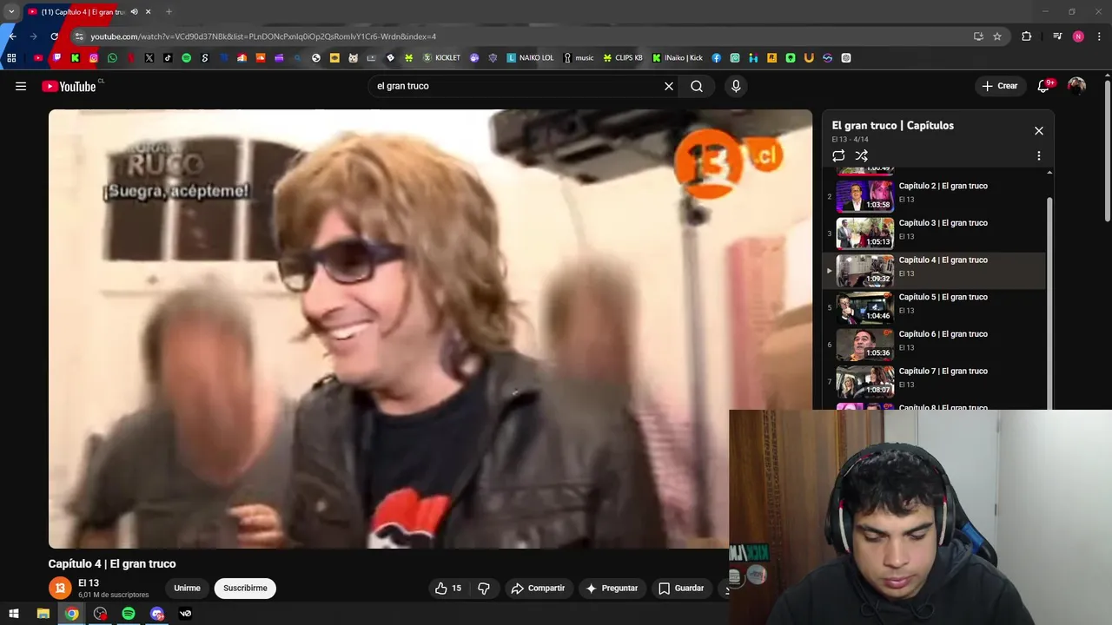Run search with magnifier button

(697, 86)
